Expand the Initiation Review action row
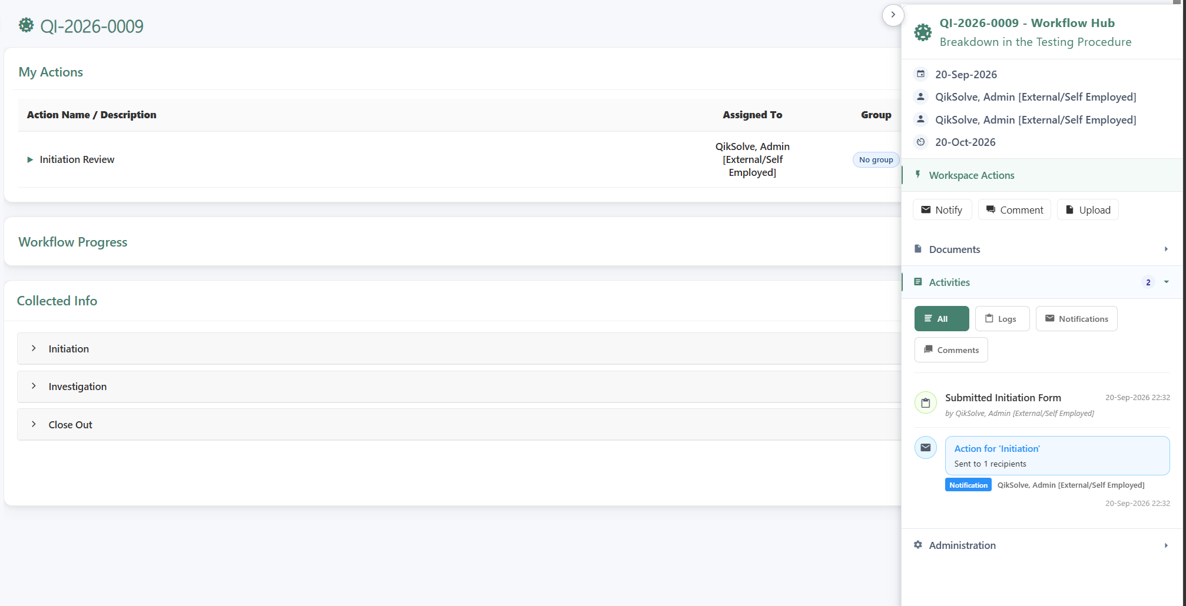Image resolution: width=1186 pixels, height=606 pixels. coord(29,159)
